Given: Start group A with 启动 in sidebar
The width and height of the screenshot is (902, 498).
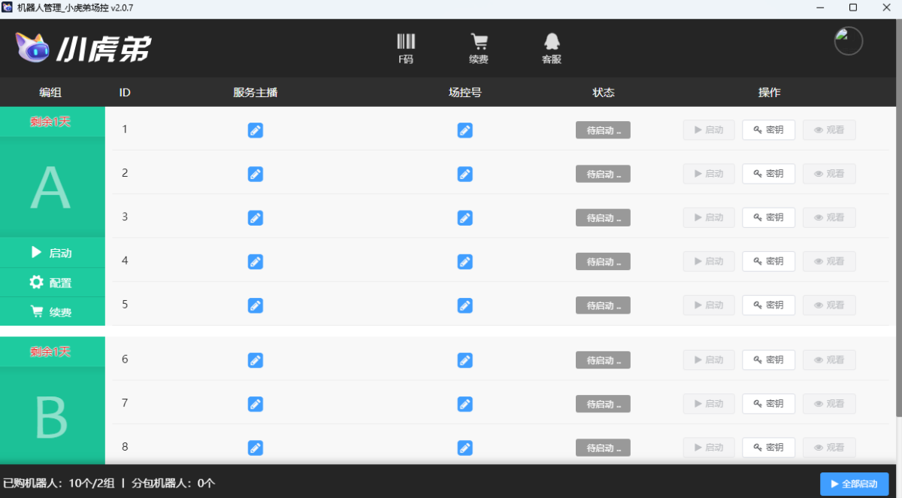Looking at the screenshot, I should 52,253.
